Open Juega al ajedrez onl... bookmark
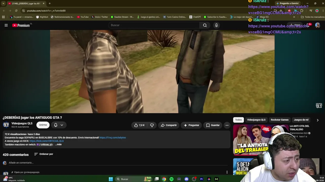Image resolution: width=325 pixels, height=182 pixels. (x=148, y=17)
